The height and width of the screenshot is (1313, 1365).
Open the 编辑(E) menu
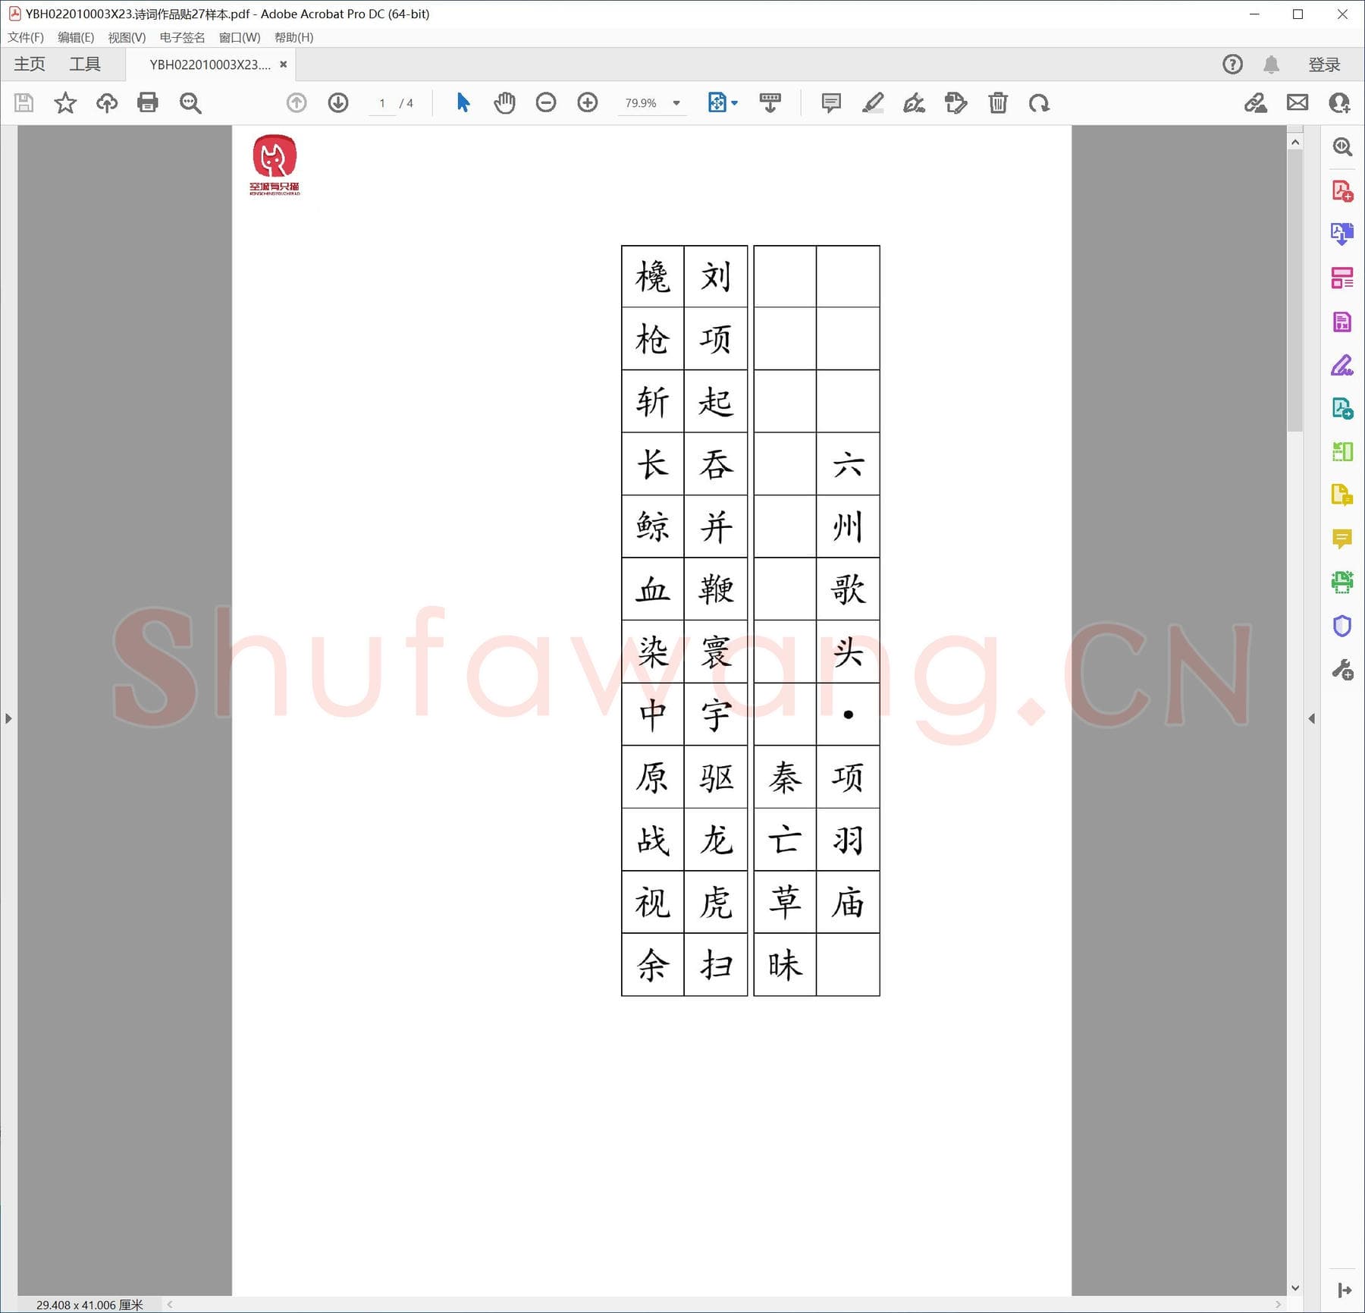pyautogui.click(x=76, y=37)
